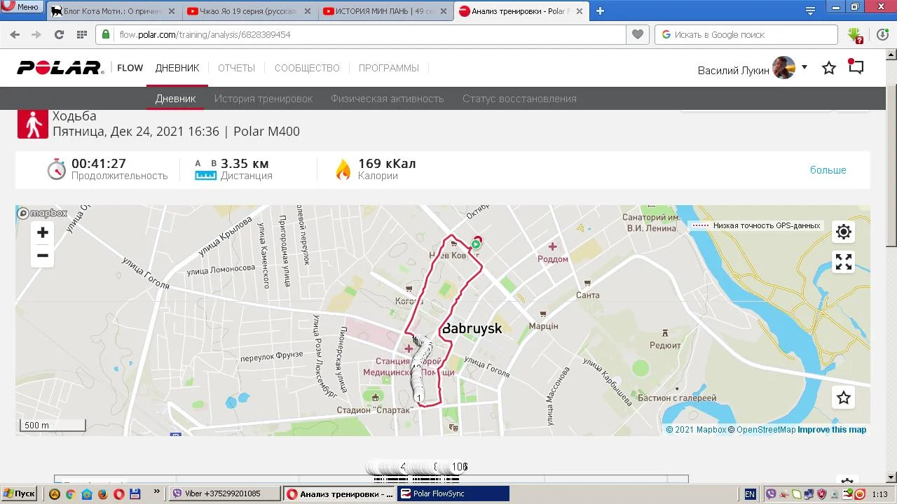Open favorites star in Polar header
897x504 pixels.
point(829,68)
